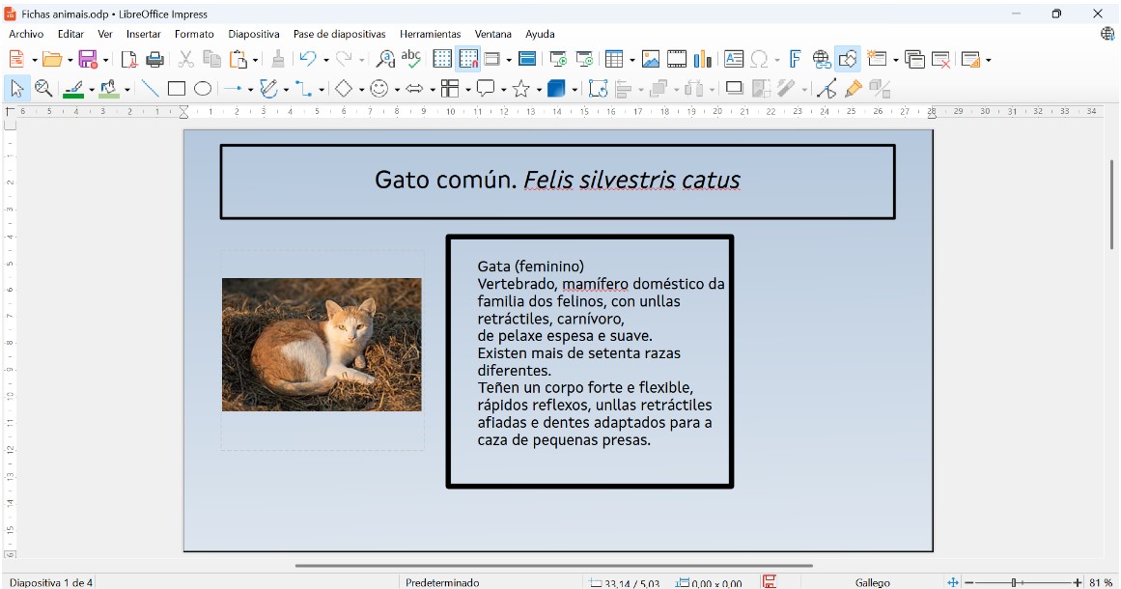
Task: Toggle Snap to Grid button
Action: click(x=468, y=60)
